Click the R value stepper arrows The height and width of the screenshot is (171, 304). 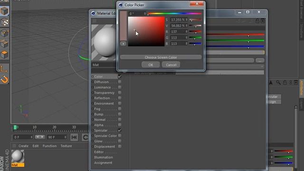186,32
